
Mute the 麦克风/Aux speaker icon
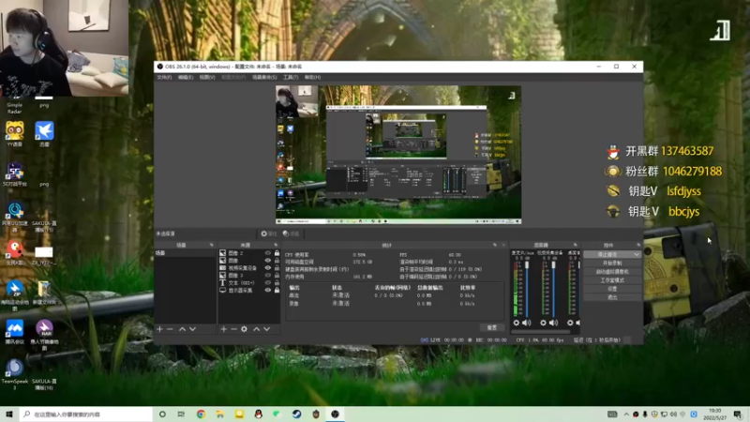point(527,323)
